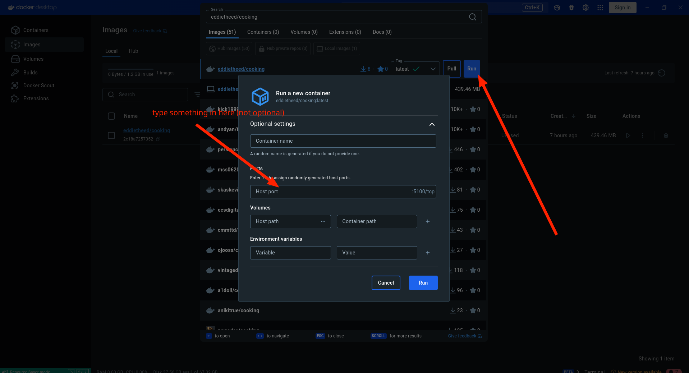Open Containers in the left sidebar
Screen dimensions: 689x373
click(44, 30)
